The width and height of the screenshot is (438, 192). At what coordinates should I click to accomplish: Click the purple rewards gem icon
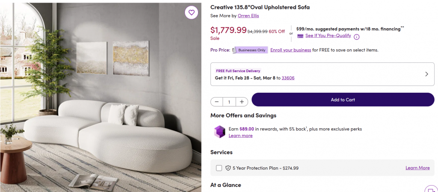pyautogui.click(x=219, y=131)
